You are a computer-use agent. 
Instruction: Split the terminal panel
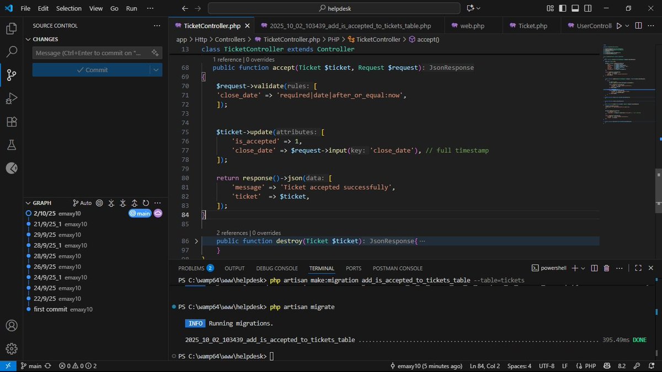(x=594, y=268)
